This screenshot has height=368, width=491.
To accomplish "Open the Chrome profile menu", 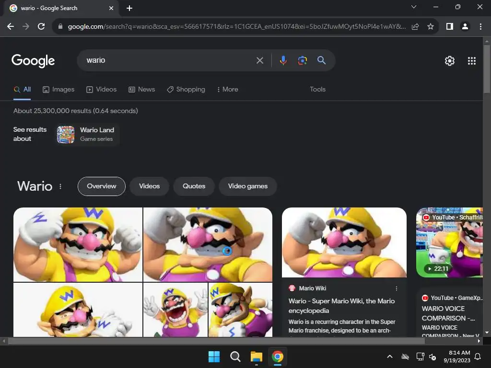I will 465,27.
